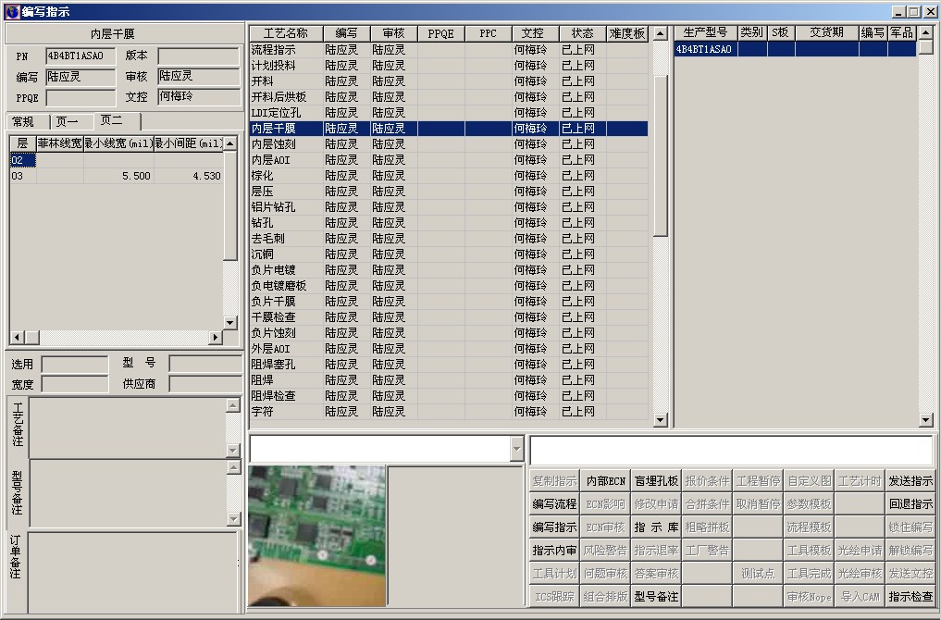Select the 字符 row
Viewport: 941px width, 620px height.
449,412
